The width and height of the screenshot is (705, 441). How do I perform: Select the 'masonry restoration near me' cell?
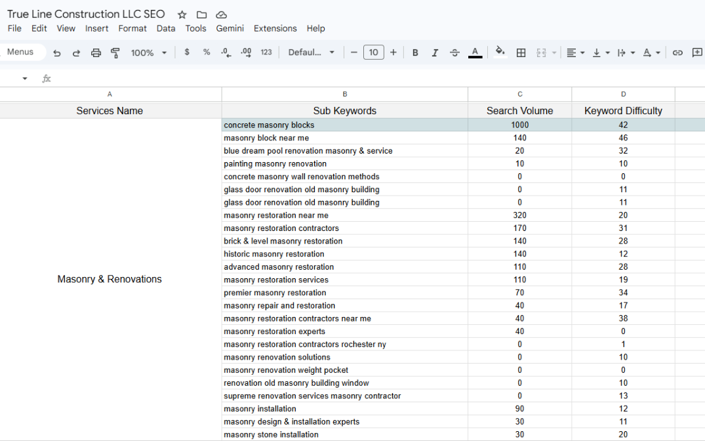pos(344,215)
